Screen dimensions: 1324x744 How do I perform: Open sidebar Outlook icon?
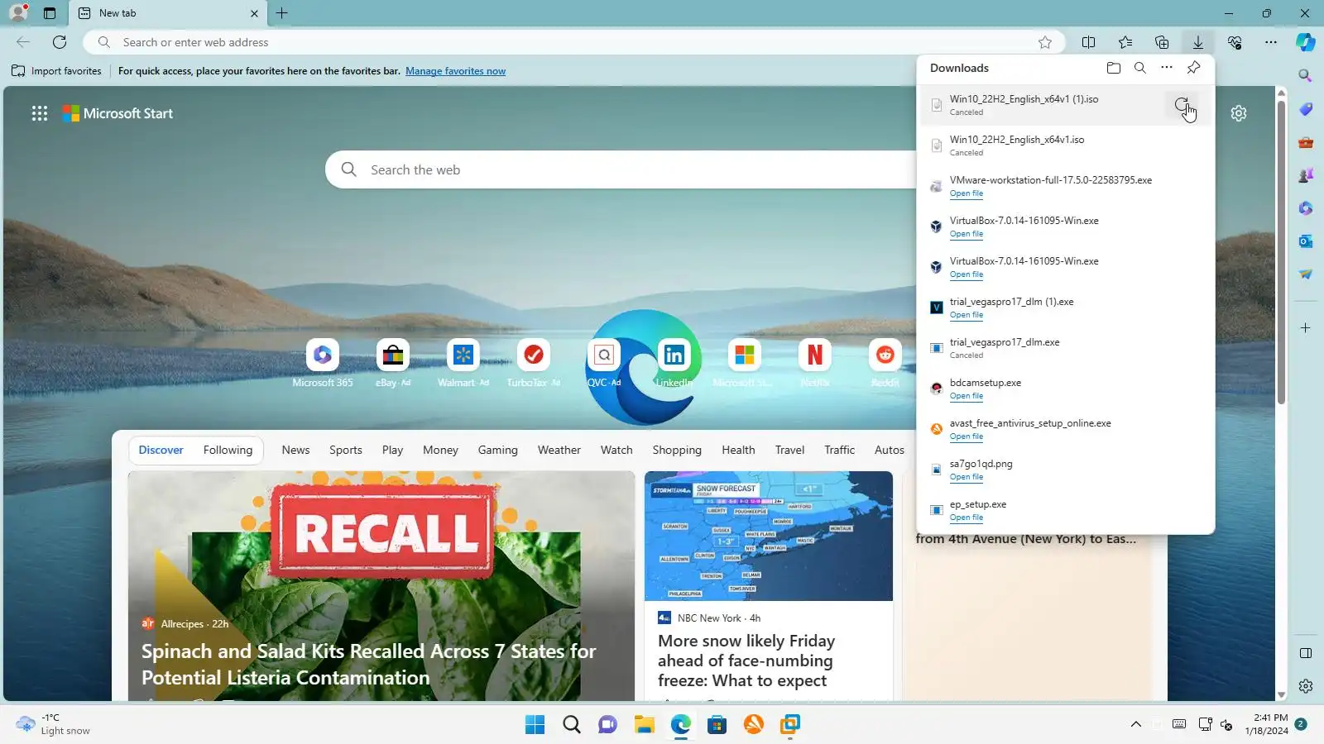[x=1306, y=241]
